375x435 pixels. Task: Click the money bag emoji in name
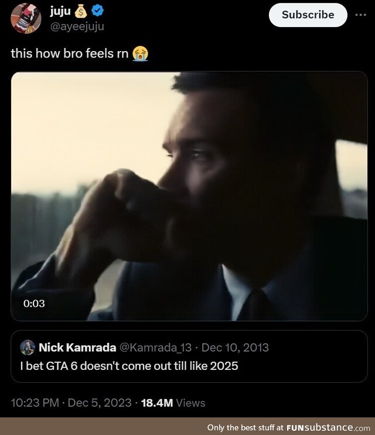[x=81, y=11]
